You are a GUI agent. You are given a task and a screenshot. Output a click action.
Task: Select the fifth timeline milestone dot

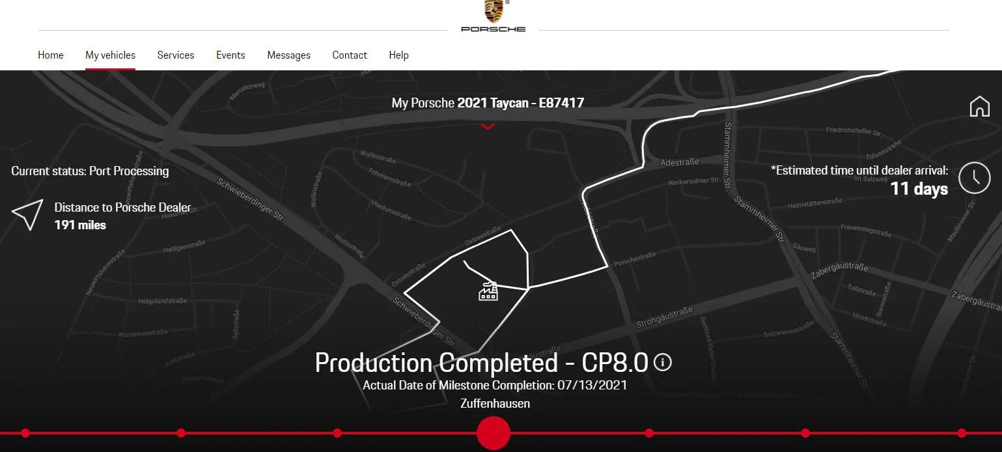coord(649,433)
